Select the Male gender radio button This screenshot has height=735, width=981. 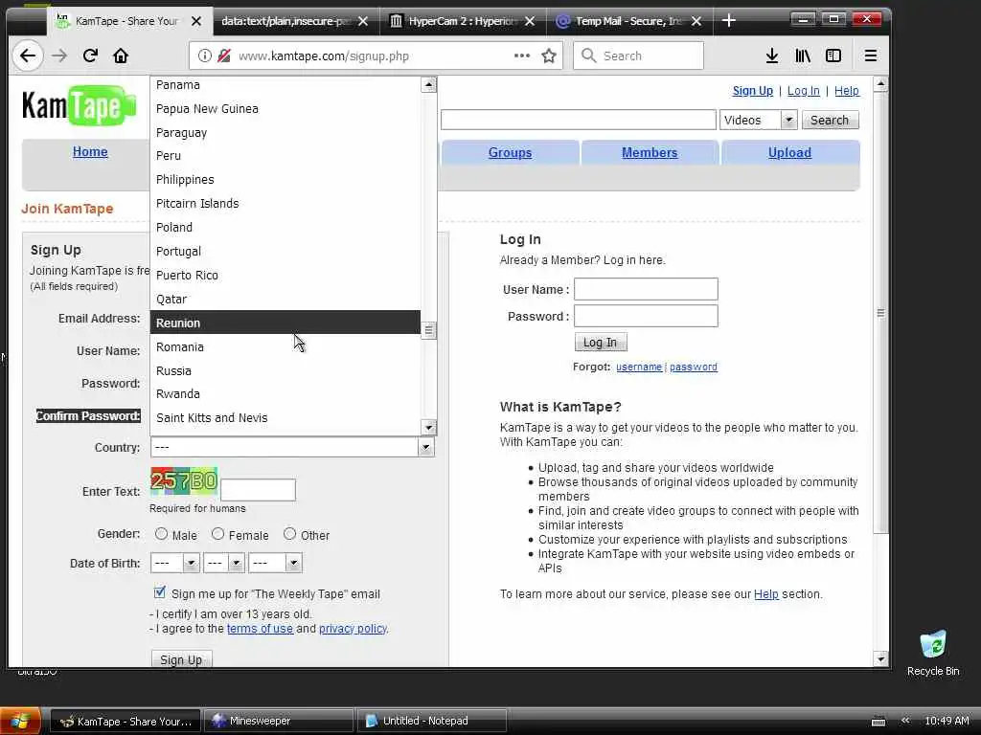pos(161,534)
